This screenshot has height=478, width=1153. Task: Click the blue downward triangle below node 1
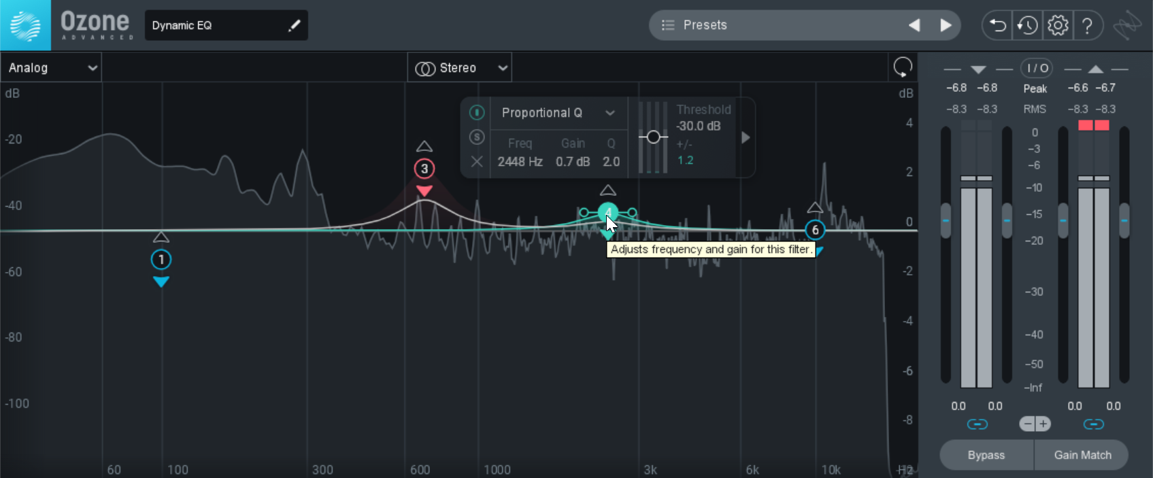point(161,281)
